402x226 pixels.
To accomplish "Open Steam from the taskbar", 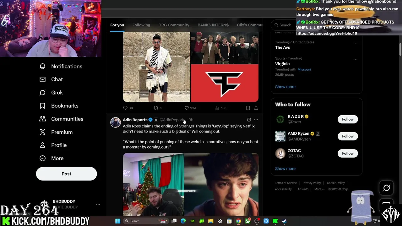I will 284,221.
